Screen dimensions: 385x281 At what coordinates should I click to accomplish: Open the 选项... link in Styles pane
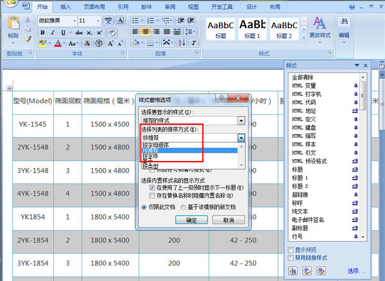pos(356,271)
